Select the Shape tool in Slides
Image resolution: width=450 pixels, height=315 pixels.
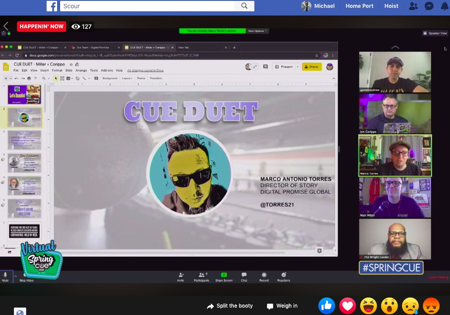77,78
